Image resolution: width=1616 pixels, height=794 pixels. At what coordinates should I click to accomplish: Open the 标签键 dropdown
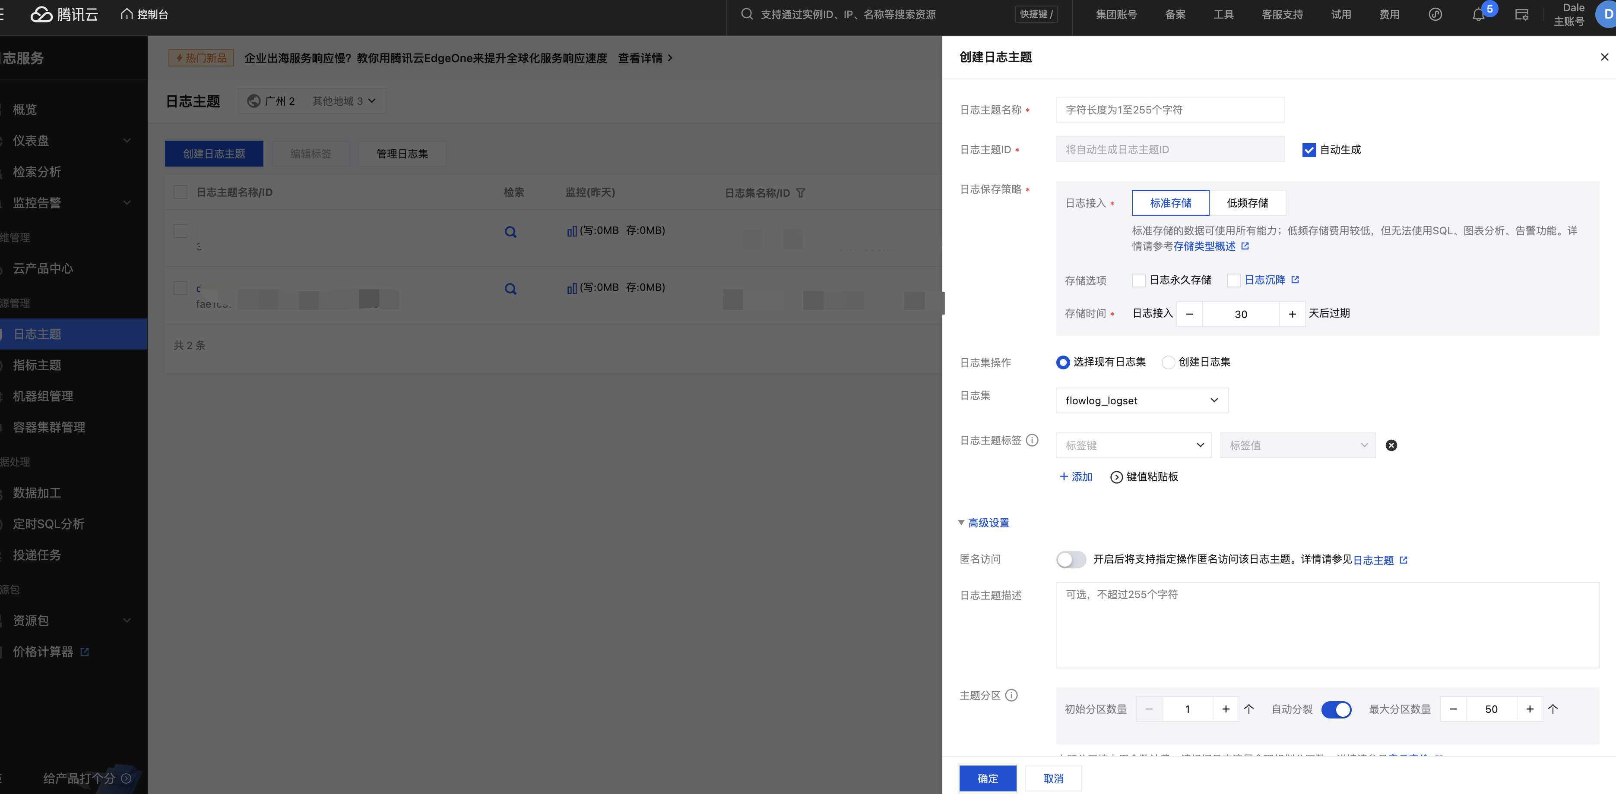click(1133, 446)
